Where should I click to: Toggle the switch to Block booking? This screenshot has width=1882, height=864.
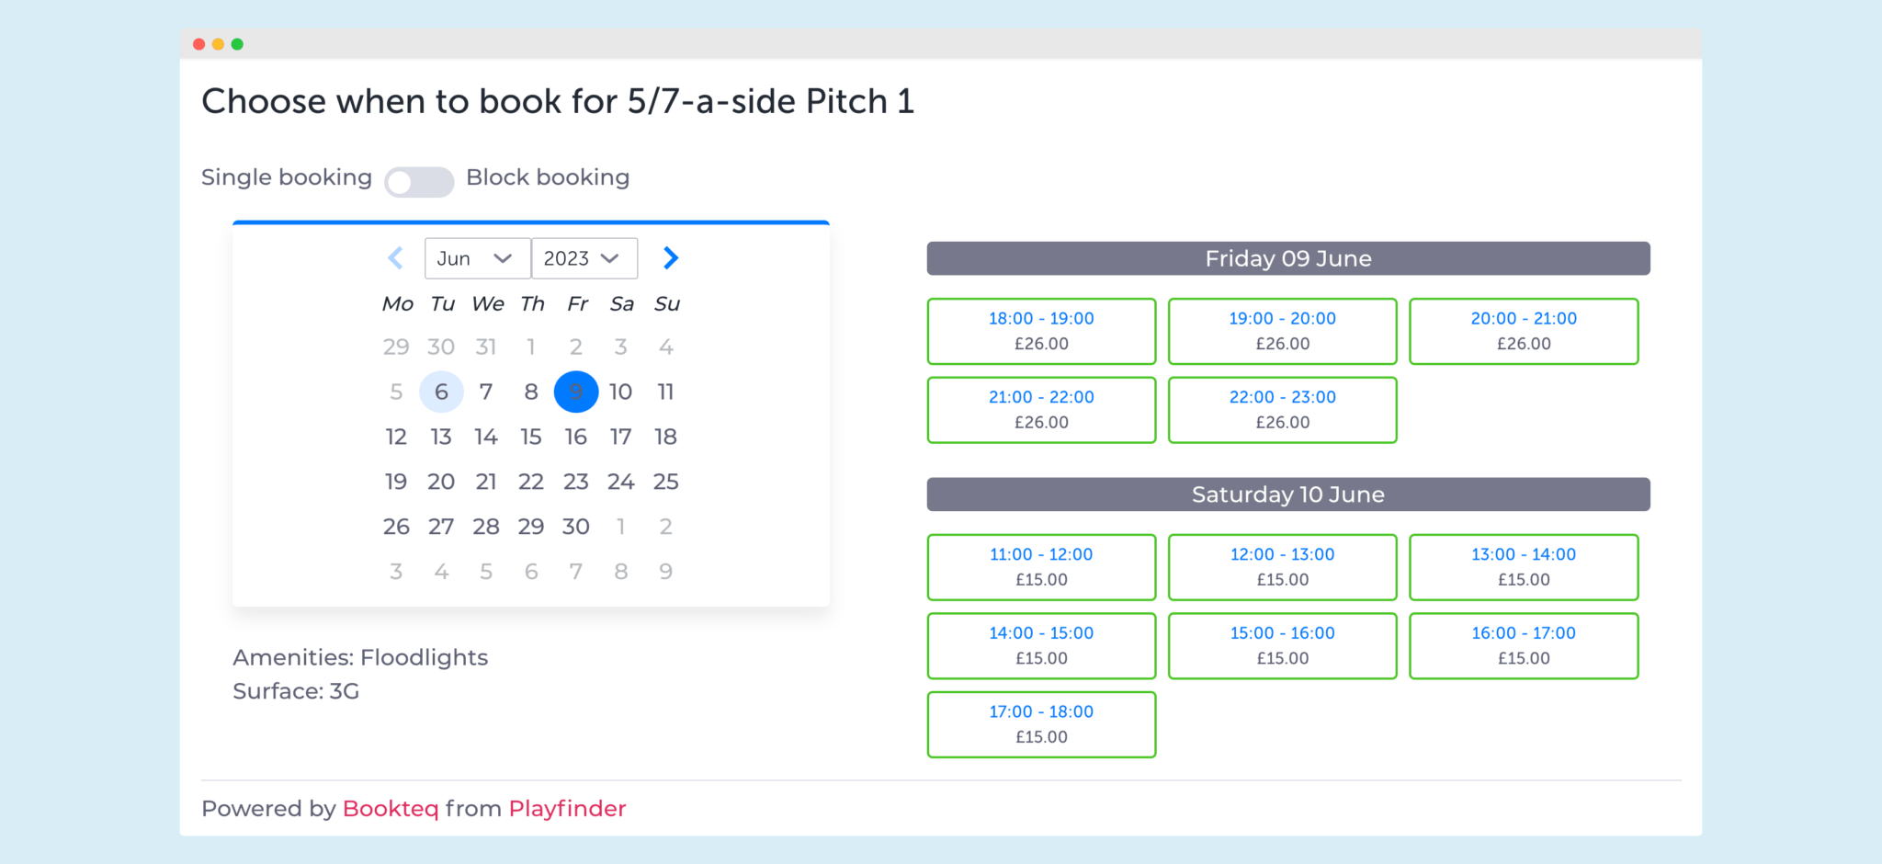[419, 182]
